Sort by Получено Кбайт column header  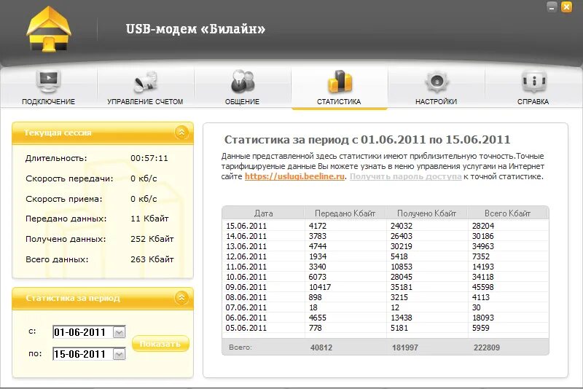427,213
